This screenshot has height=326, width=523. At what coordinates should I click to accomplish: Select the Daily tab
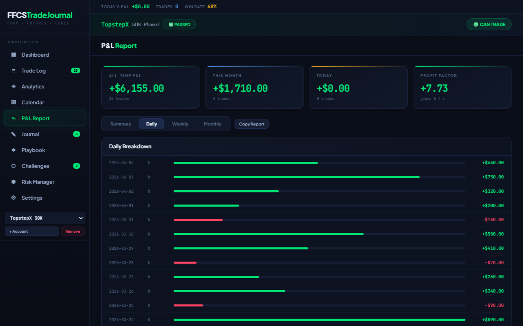(152, 124)
